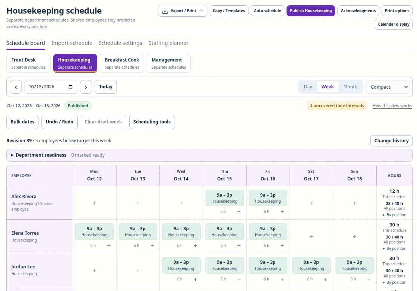The width and height of the screenshot is (417, 291).
Task: Open the Staffing planner tab
Action: tap(168, 43)
